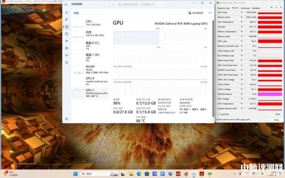Open Task Manager settings gear

[66, 119]
